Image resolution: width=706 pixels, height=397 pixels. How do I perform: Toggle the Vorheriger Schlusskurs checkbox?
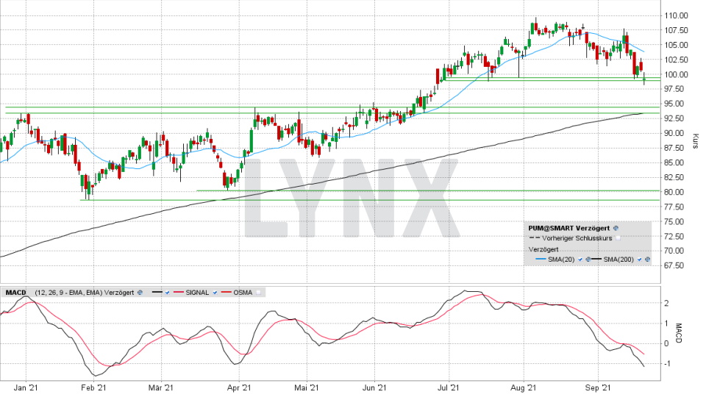tap(619, 238)
